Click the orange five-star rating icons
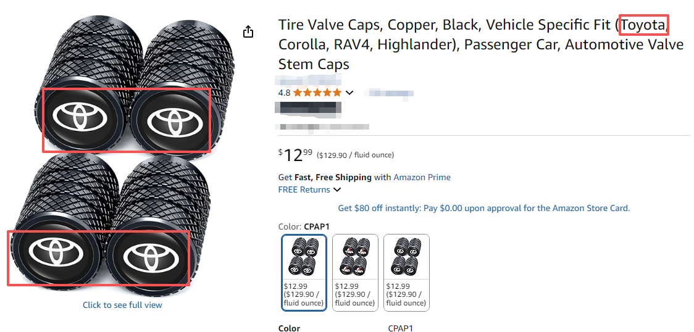694x332 pixels. 317,93
